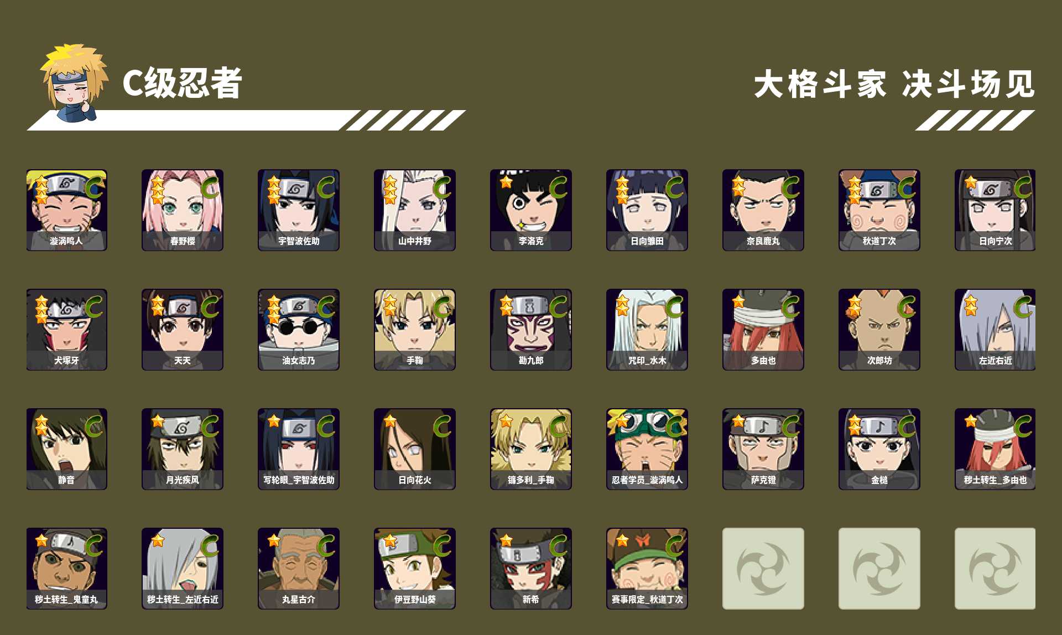The image size is (1062, 635).
Task: Select the 勘九郎 face-paint character
Action: (531, 330)
